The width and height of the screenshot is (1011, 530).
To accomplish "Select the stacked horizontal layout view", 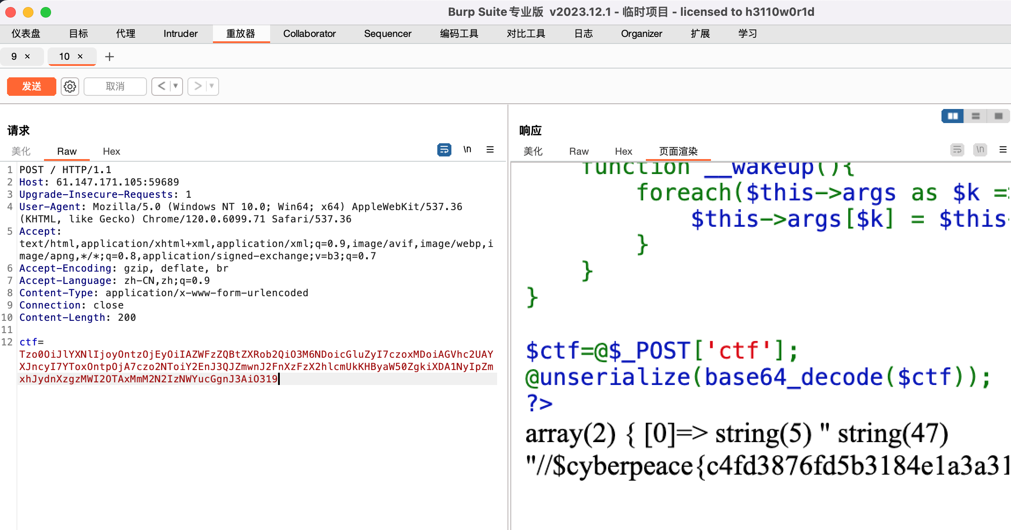I will click(x=976, y=116).
